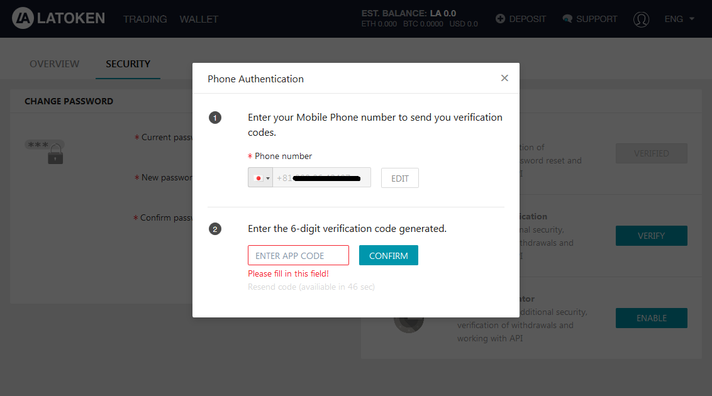Open the ENG language dropdown
This screenshot has height=396, width=712.
(679, 19)
